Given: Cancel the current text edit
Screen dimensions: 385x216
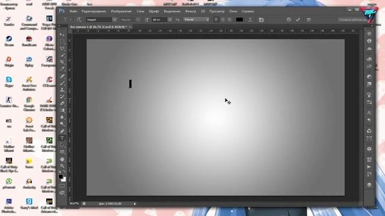Looking at the screenshot, I should 289,20.
